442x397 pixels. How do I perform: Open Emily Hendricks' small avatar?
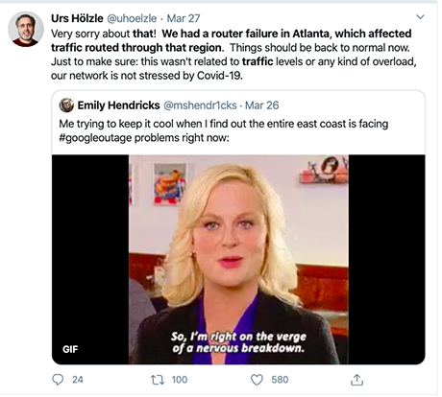point(66,105)
